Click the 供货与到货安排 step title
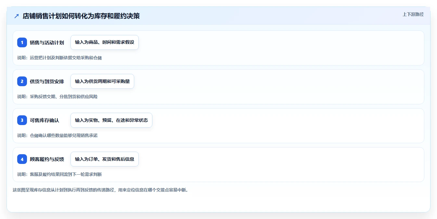 tap(47, 81)
